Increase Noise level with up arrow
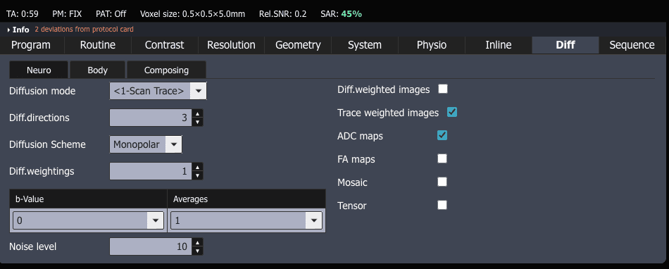669x269 pixels. (x=197, y=242)
